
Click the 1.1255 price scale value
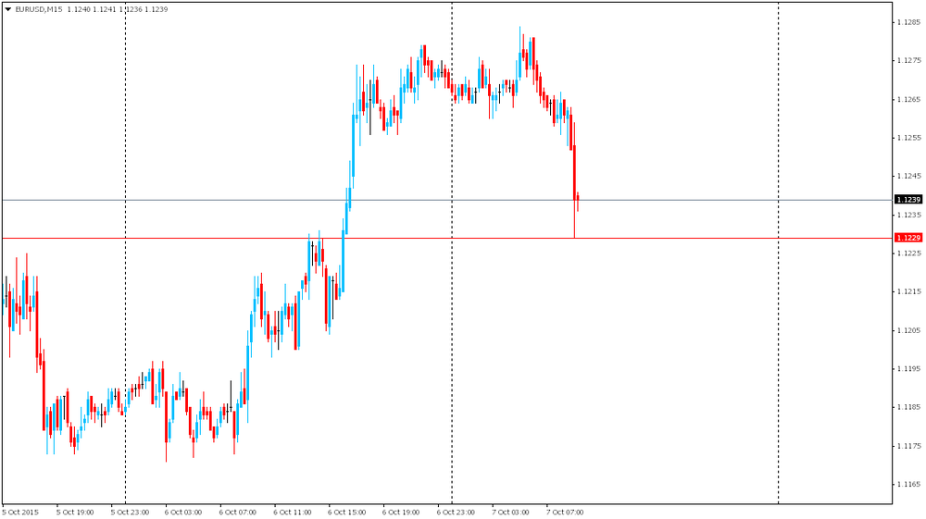pos(907,138)
